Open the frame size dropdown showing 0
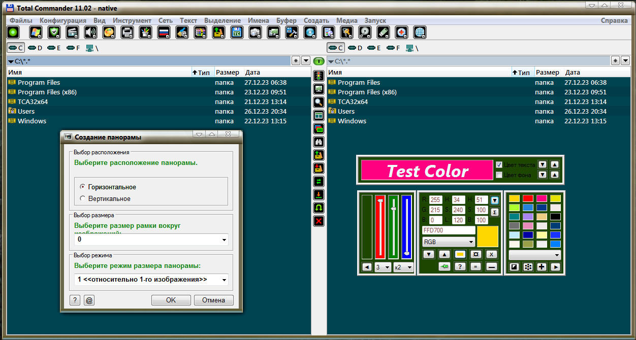The width and height of the screenshot is (636, 340). point(151,240)
